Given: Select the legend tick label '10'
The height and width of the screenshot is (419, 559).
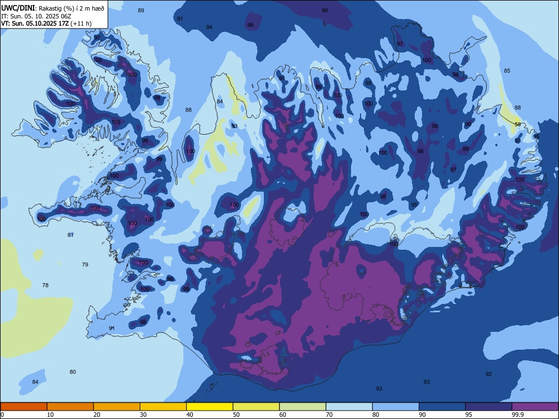Looking at the screenshot, I should (x=51, y=415).
